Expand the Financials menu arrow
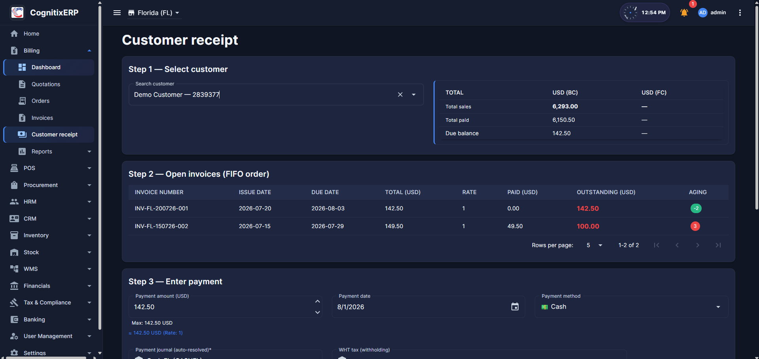The width and height of the screenshot is (759, 359). tap(89, 286)
